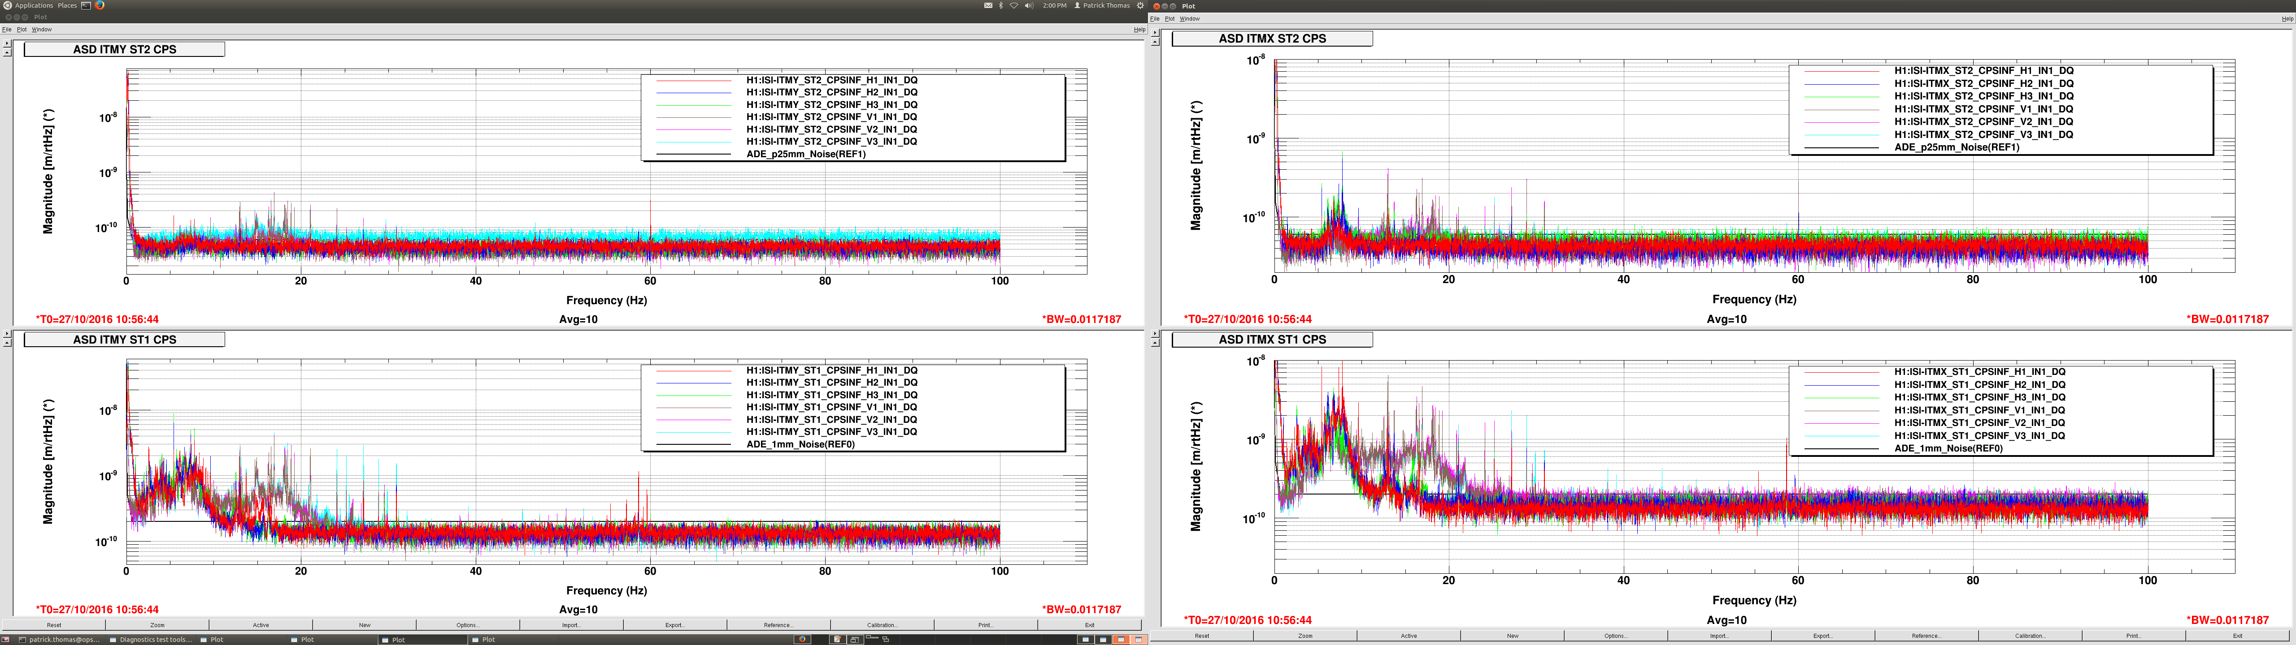The image size is (2296, 645).
Task: Click legend entry ADE_p25mm_Noise(REF1) in ITMX ST2 plot
Action: [1957, 147]
